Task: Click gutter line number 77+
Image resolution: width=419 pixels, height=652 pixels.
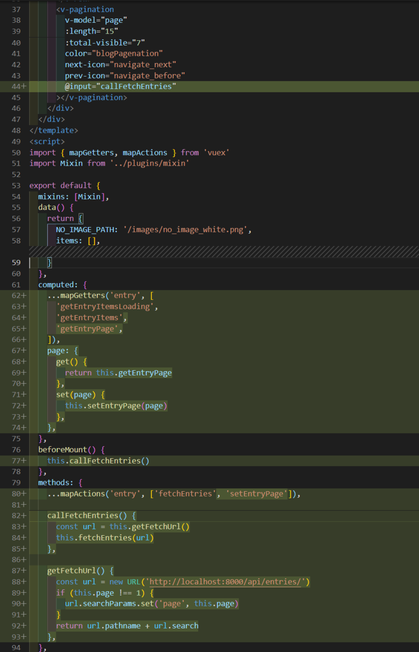Action: pyautogui.click(x=18, y=461)
